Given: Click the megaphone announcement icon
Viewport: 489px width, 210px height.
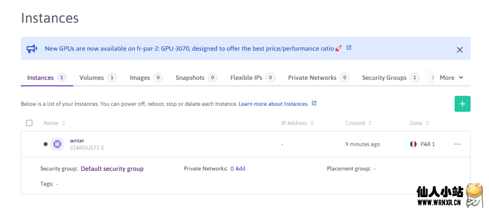Looking at the screenshot, I should pos(32,49).
